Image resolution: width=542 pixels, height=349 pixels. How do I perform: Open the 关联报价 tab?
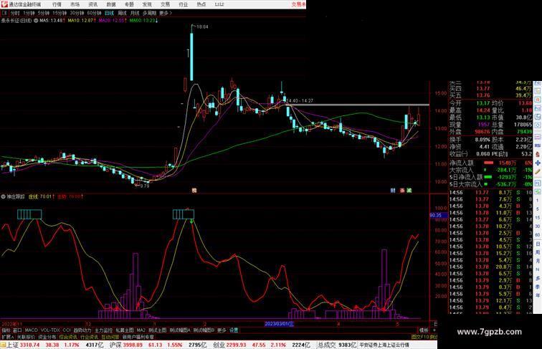[x=26, y=337]
